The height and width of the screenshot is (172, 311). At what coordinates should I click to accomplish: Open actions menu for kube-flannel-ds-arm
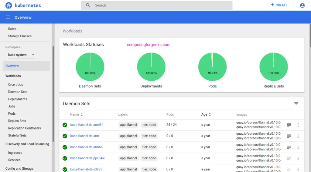point(298,136)
